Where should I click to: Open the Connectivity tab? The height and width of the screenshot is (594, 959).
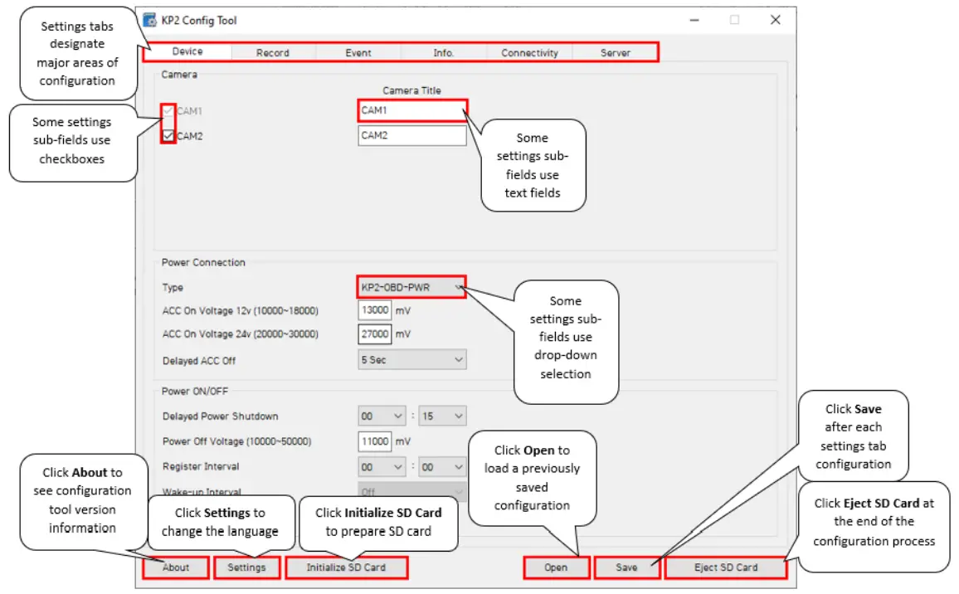[x=529, y=51]
